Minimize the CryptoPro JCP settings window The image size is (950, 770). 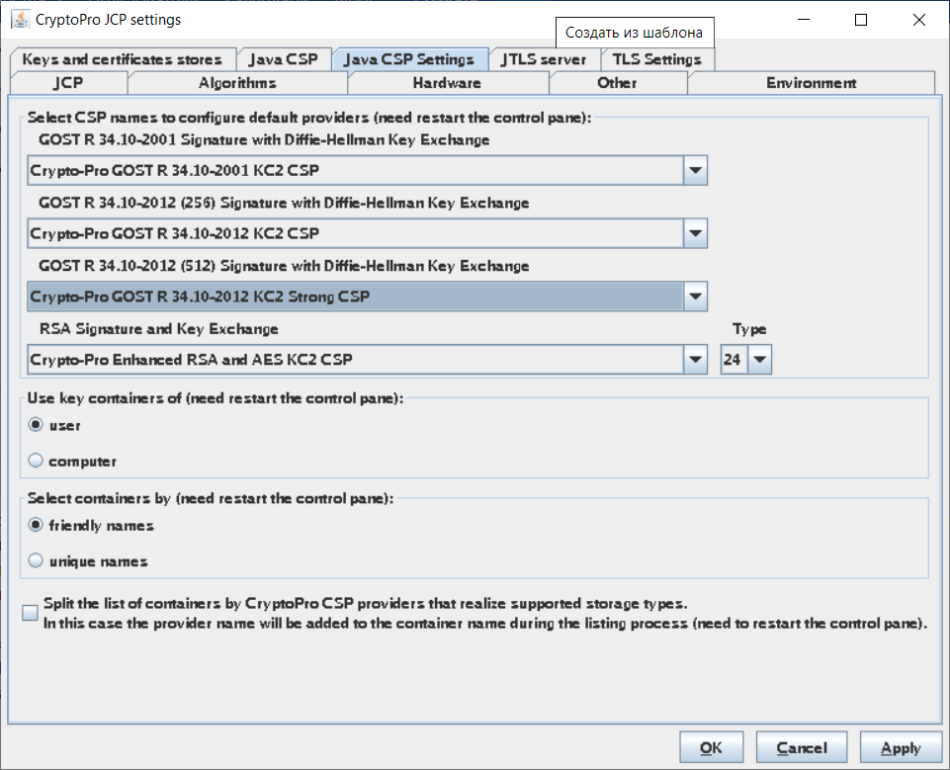804,20
